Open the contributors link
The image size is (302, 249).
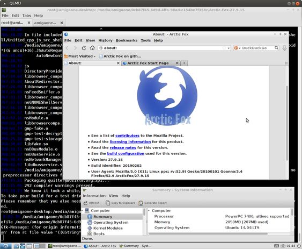tap(127, 136)
